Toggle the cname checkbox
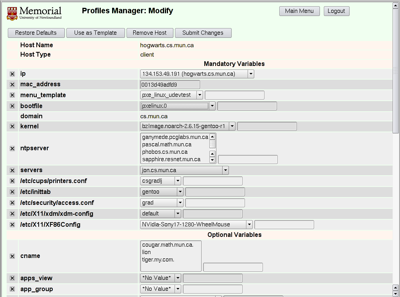The image size is (400, 297). 12,256
